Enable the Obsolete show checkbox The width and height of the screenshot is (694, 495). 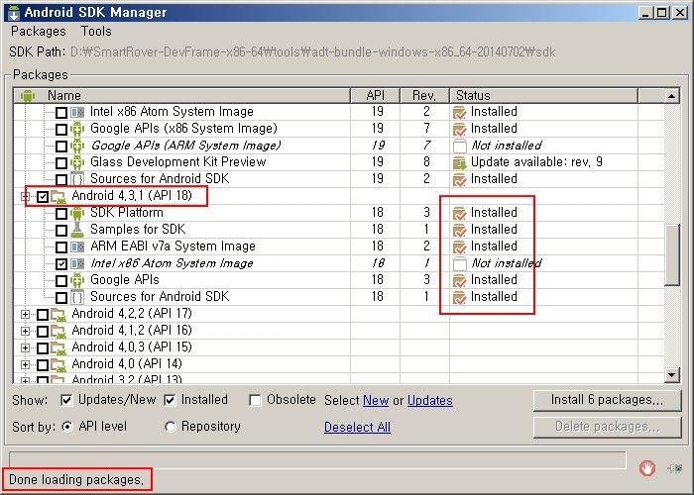[255, 400]
